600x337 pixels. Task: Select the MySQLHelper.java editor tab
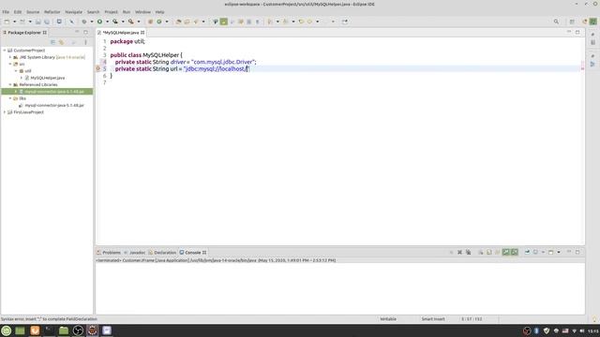coord(121,33)
